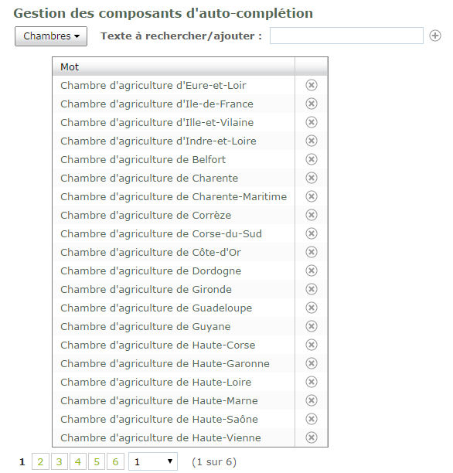Delete the Corrèze chamber row
The image size is (453, 473).
pos(312,215)
